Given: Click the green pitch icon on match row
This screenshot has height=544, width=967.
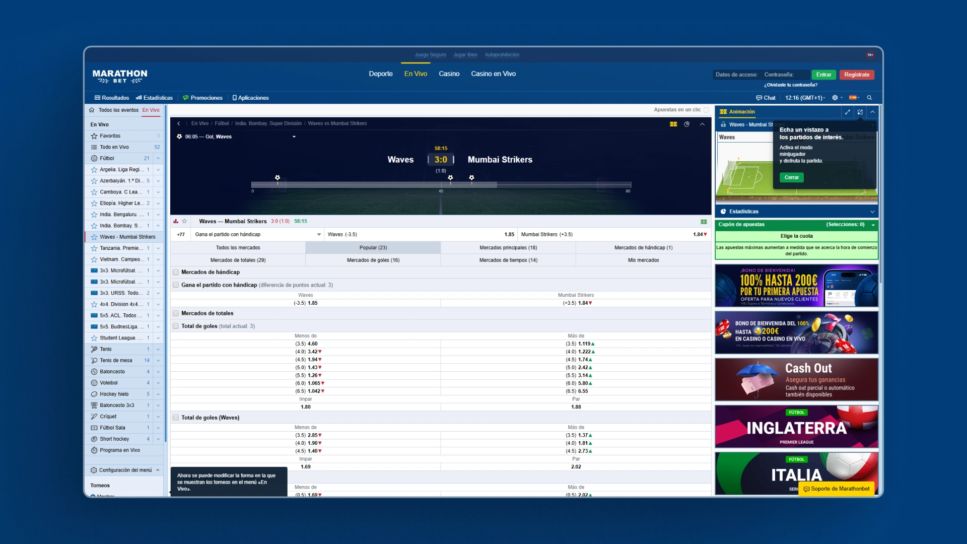Looking at the screenshot, I should tap(704, 222).
